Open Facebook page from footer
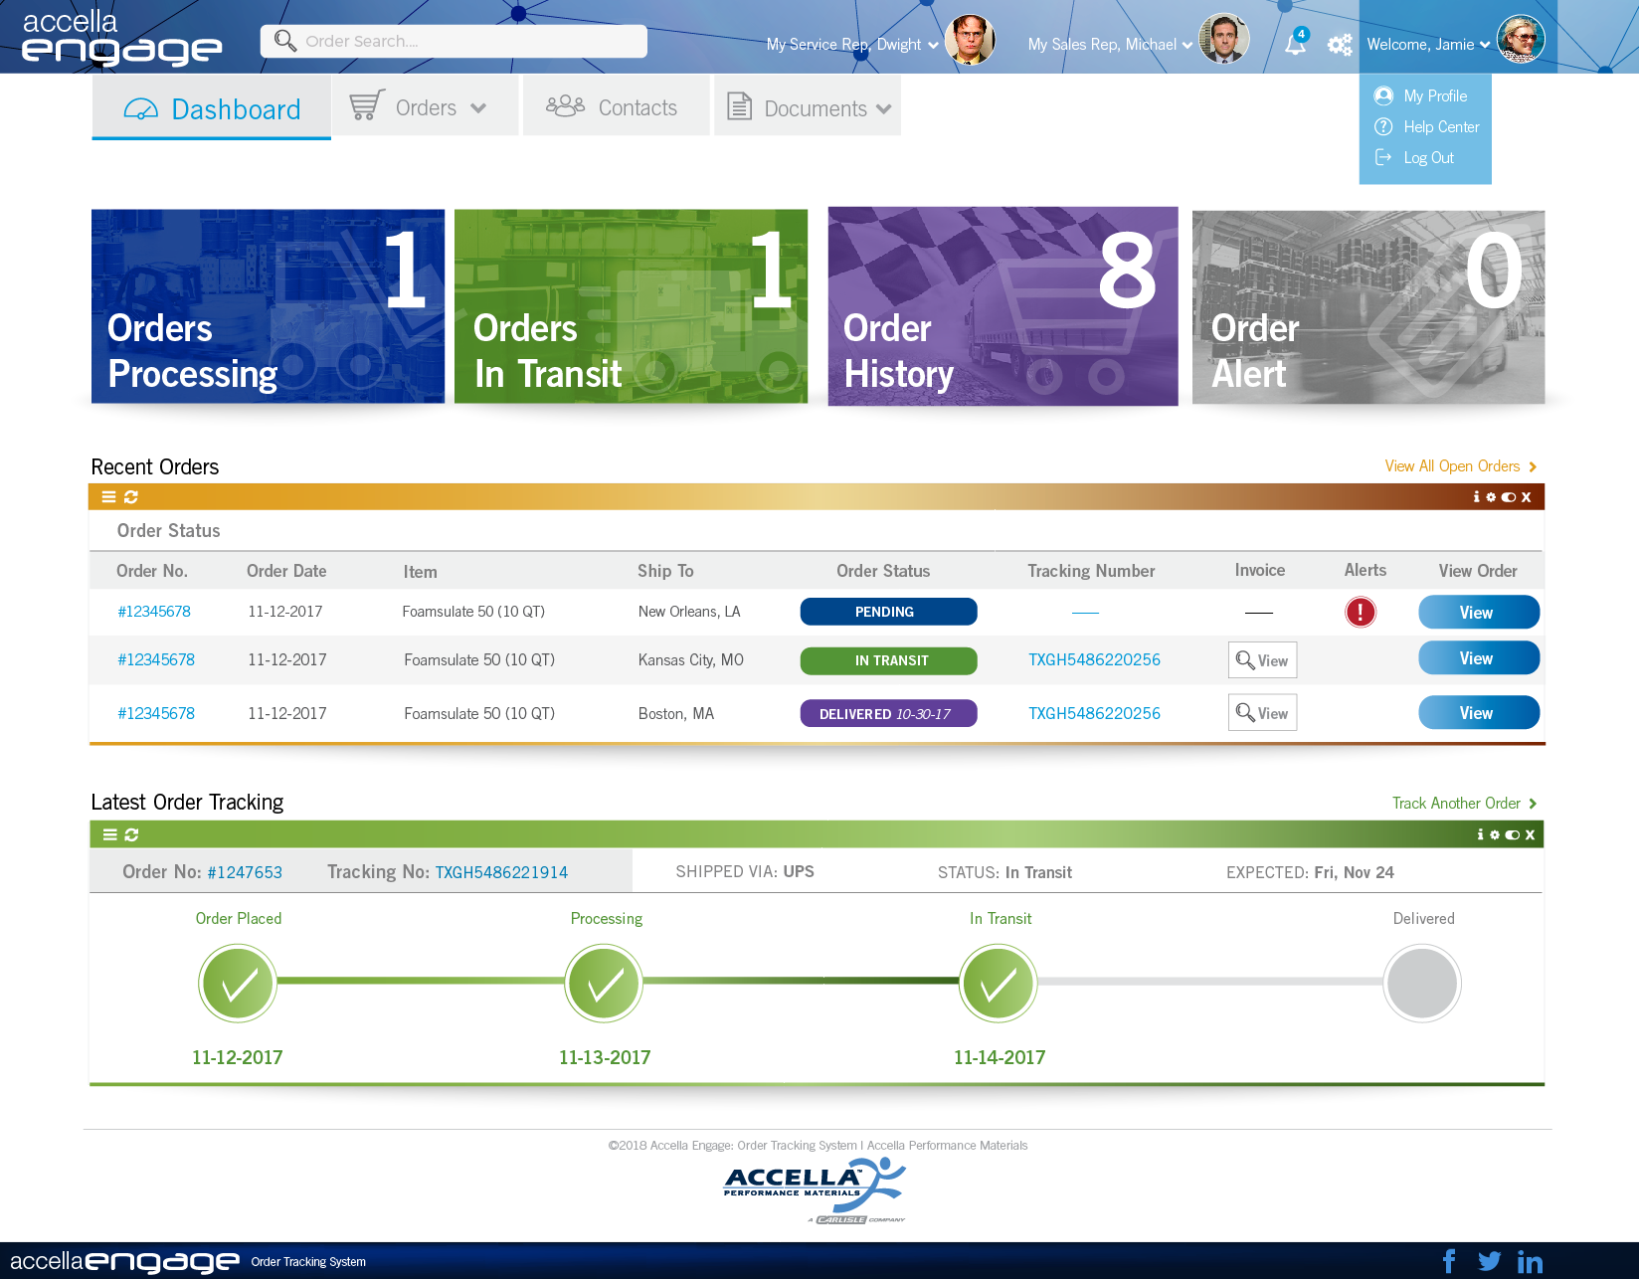The height and width of the screenshot is (1279, 1639). coord(1449,1261)
